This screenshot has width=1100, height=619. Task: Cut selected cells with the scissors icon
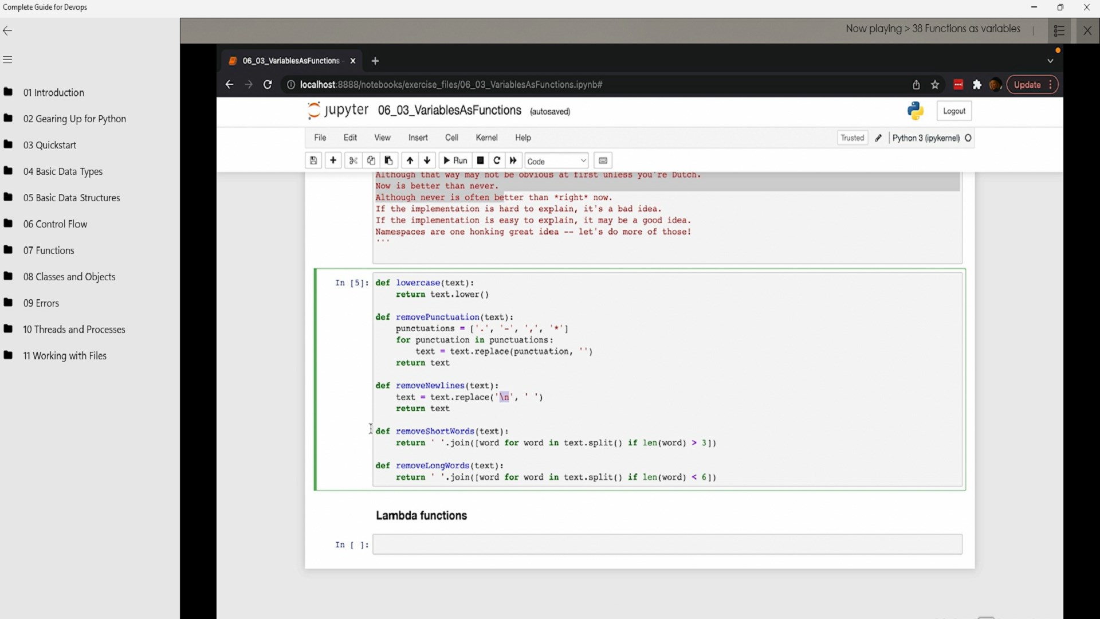click(x=353, y=160)
